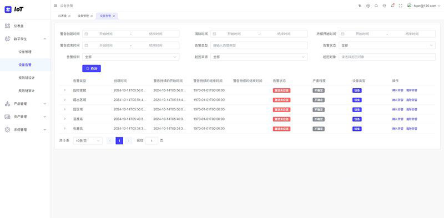Screen dimensions: 444x218
Task: Click the language translate icon in header
Action: (x=360, y=6)
